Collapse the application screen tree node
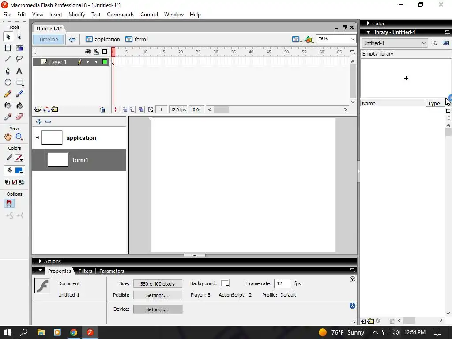Screen dimensions: 452x339 [x=37, y=138]
